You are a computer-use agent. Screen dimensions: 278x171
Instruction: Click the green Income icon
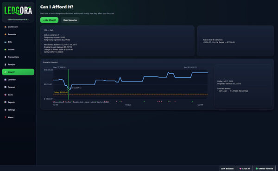coord(5,50)
